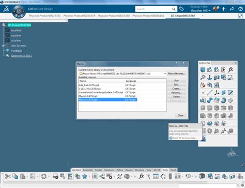Open the compass play button at top left
245x188 pixels.
[19, 12]
